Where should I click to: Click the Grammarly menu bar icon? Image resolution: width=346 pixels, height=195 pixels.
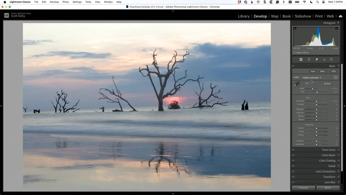pos(277,2)
